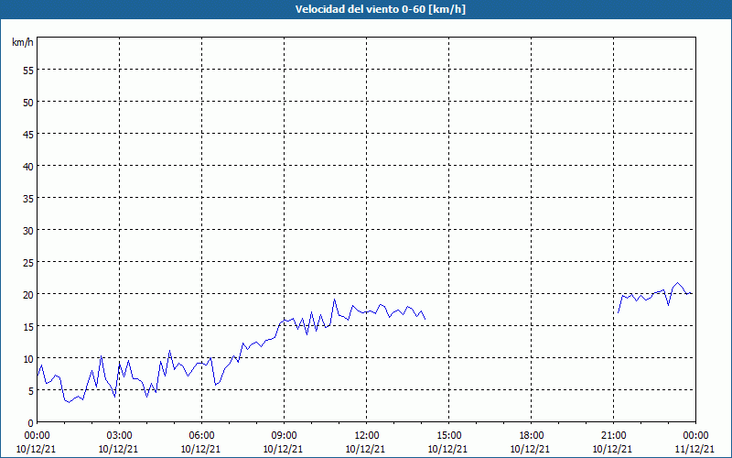732x458 pixels.
Task: Click the y-axis value 25
Action: coord(28,263)
